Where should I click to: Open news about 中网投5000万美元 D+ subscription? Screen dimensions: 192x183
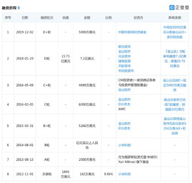[x=175, y=32]
